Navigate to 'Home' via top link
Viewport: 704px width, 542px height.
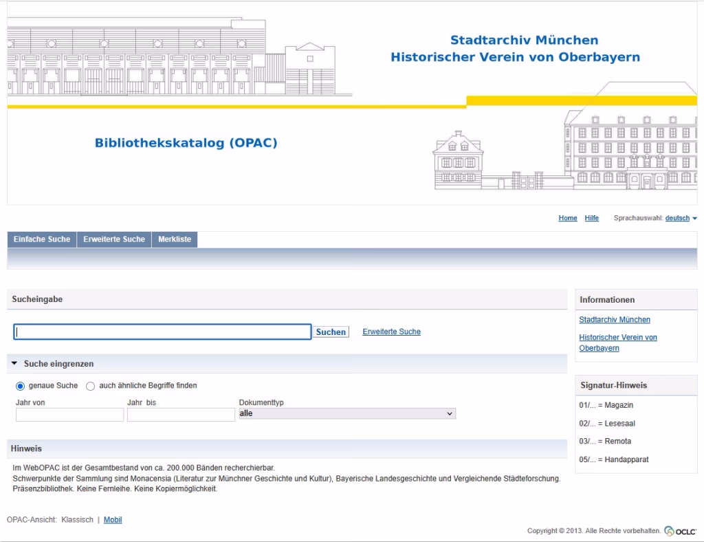567,218
